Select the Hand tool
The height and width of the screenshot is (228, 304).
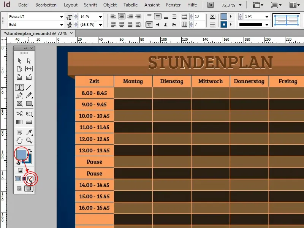[19, 140]
